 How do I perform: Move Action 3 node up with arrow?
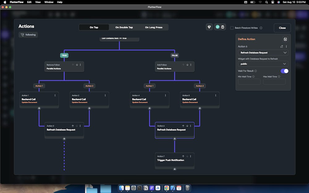coord(73,126)
